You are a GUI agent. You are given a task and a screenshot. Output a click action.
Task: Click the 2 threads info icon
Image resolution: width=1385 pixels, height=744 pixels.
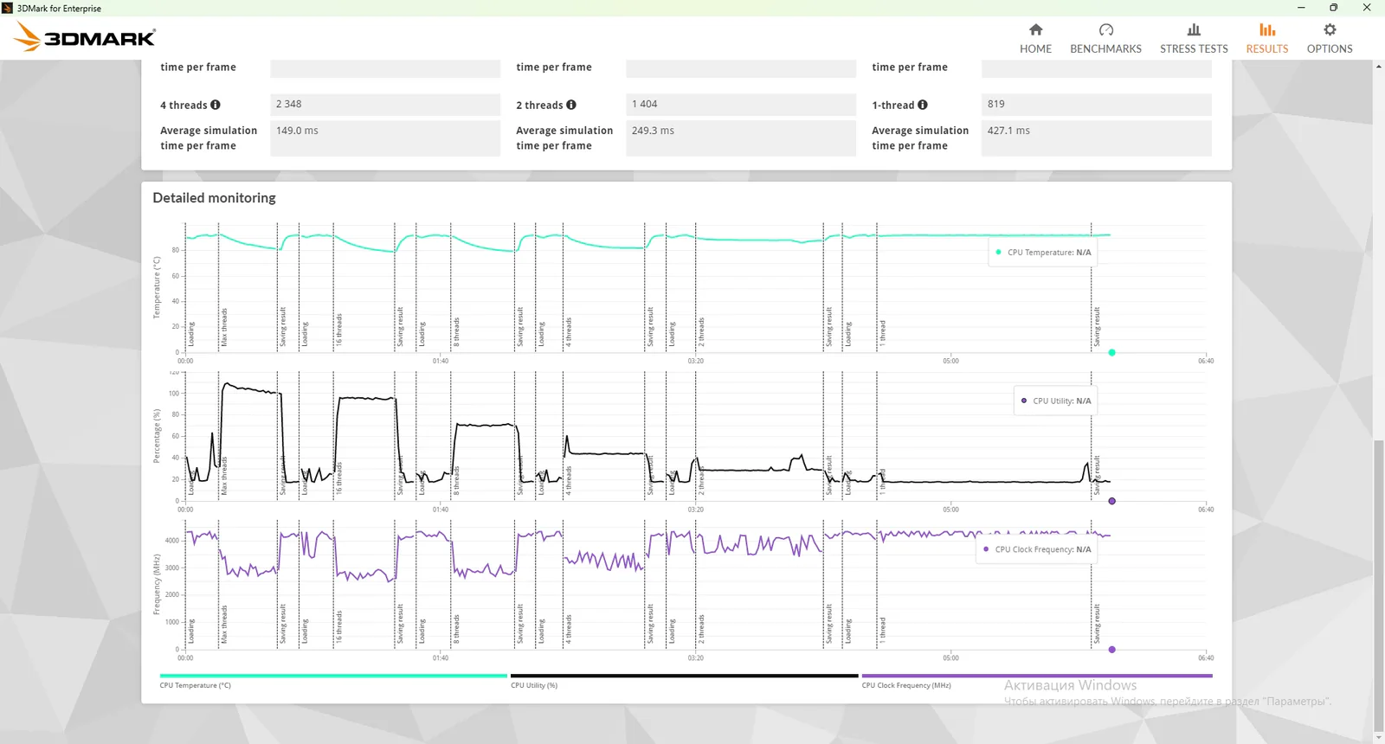[571, 105]
